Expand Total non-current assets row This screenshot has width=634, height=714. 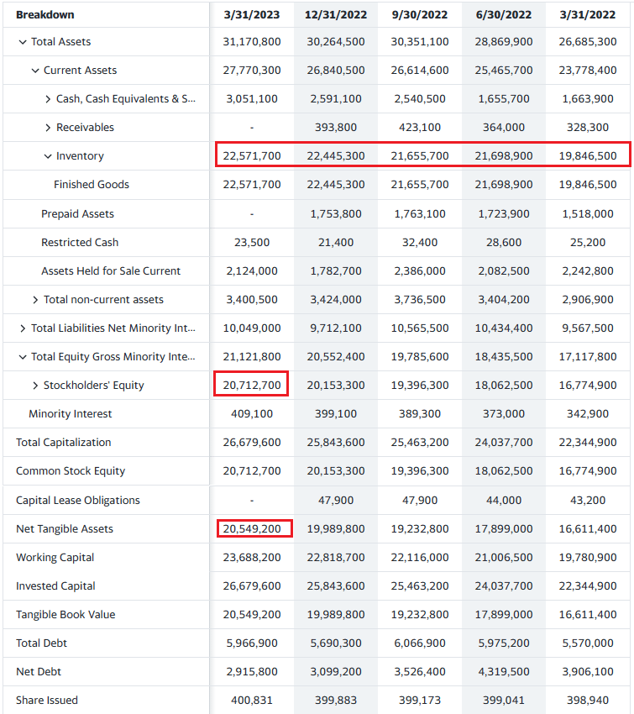pos(35,300)
